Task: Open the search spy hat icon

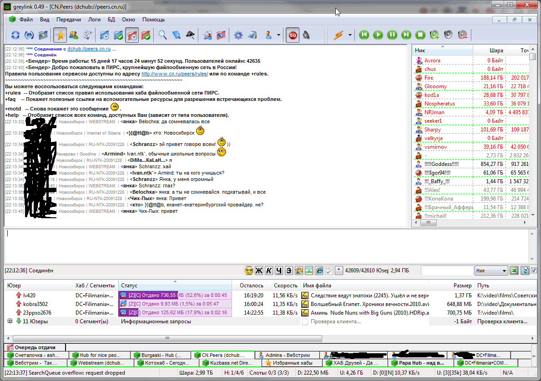Action: pos(190,35)
